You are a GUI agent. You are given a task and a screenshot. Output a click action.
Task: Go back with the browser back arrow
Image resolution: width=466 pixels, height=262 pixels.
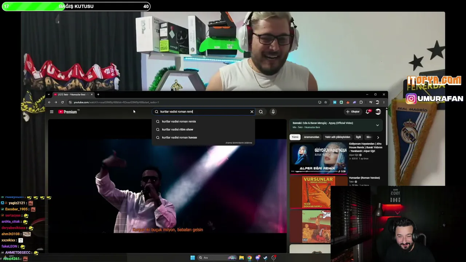49,102
